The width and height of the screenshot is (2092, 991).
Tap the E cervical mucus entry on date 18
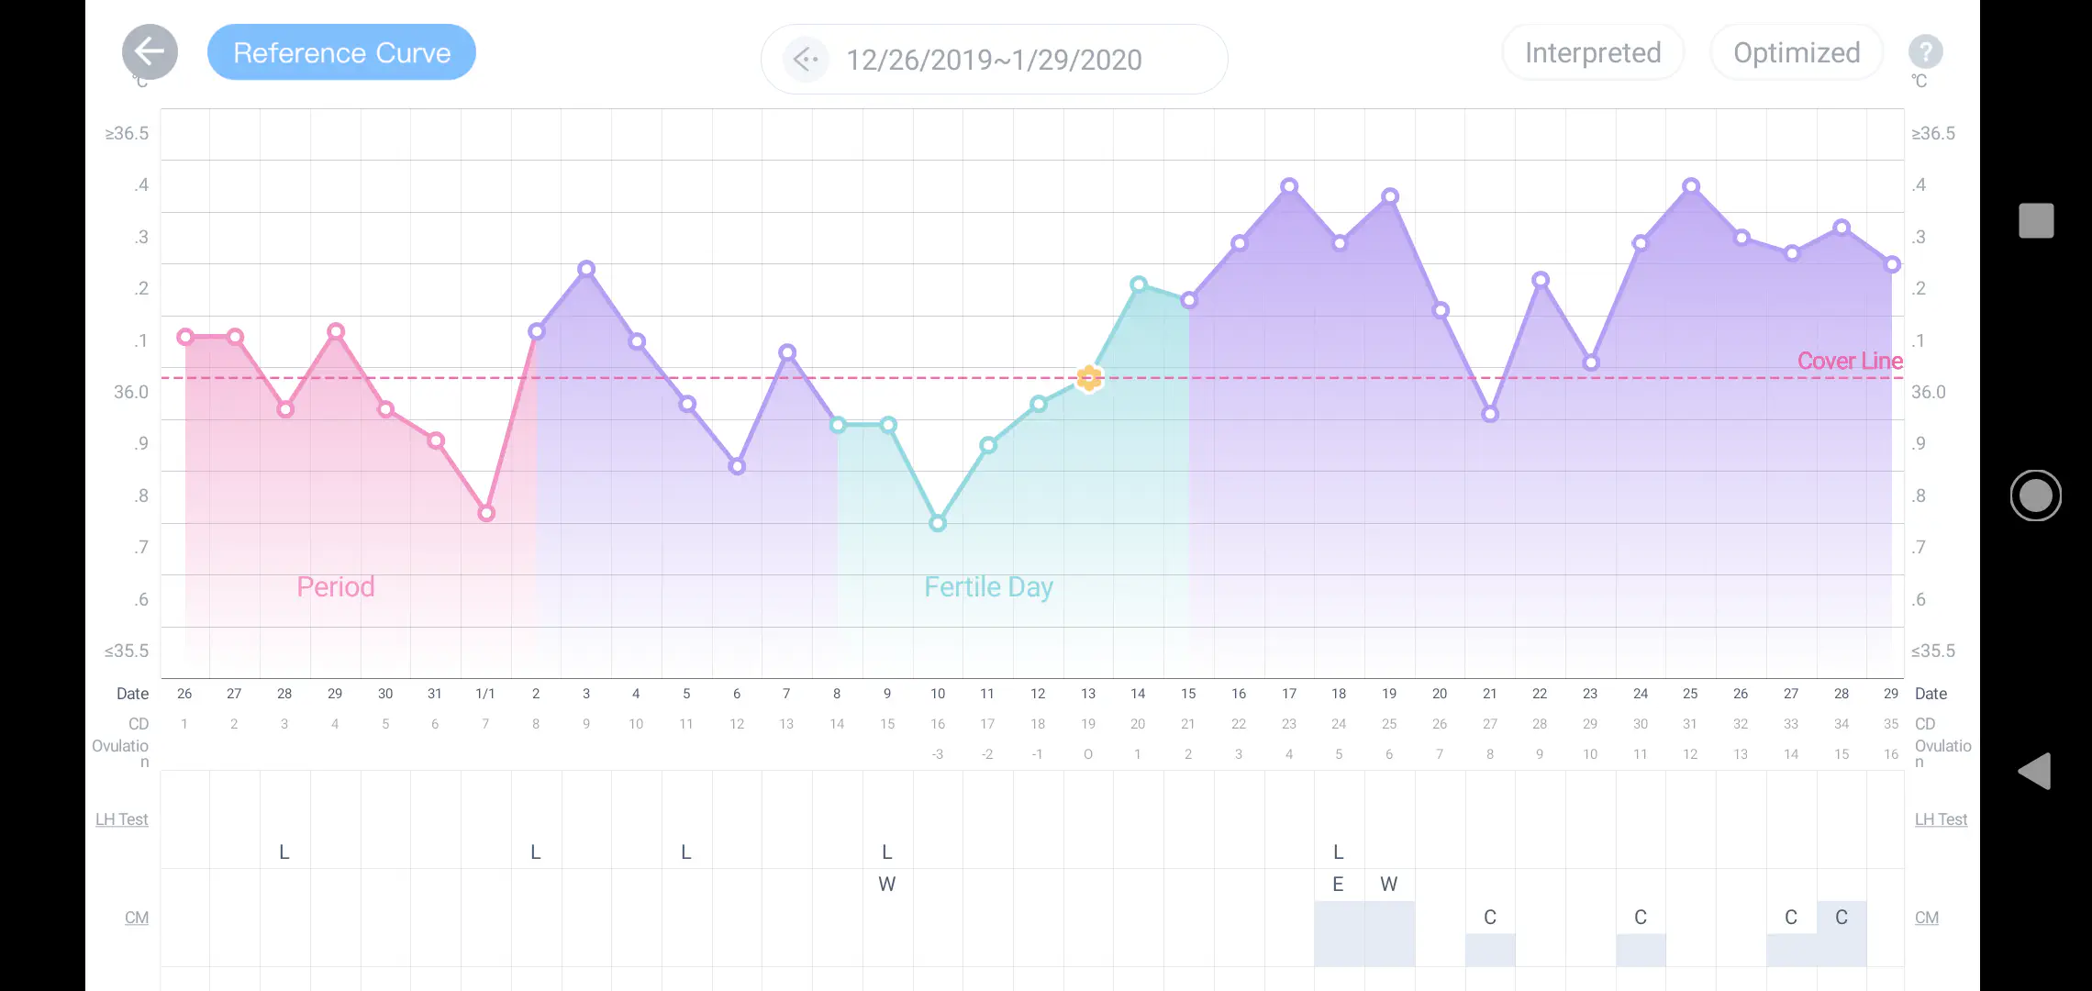1338,885
